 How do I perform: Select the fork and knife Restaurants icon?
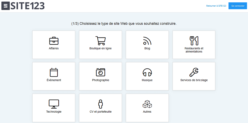[194, 41]
